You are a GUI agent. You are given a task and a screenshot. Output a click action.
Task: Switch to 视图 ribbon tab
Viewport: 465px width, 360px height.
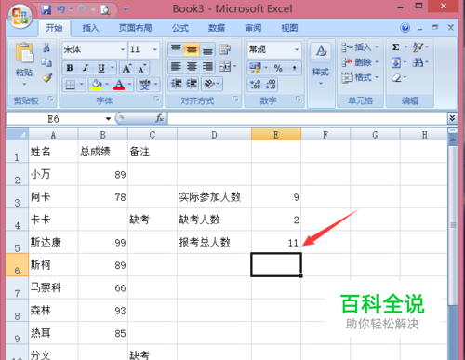pyautogui.click(x=289, y=28)
